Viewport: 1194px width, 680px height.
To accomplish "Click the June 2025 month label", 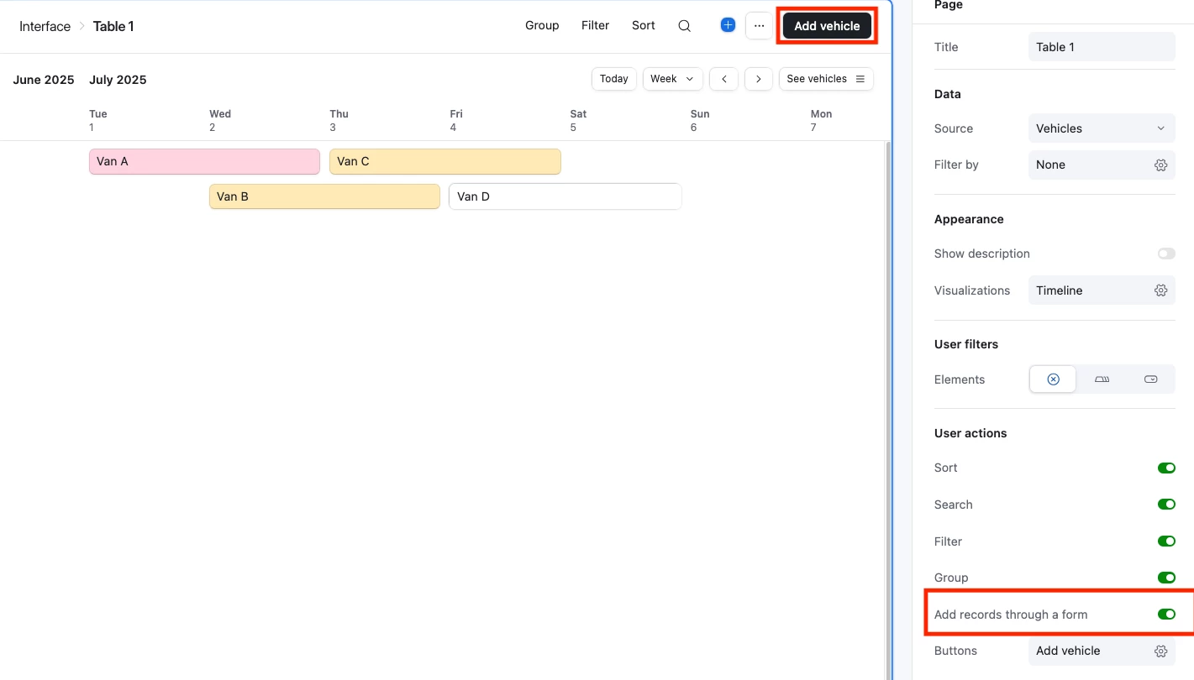I will click(x=44, y=80).
